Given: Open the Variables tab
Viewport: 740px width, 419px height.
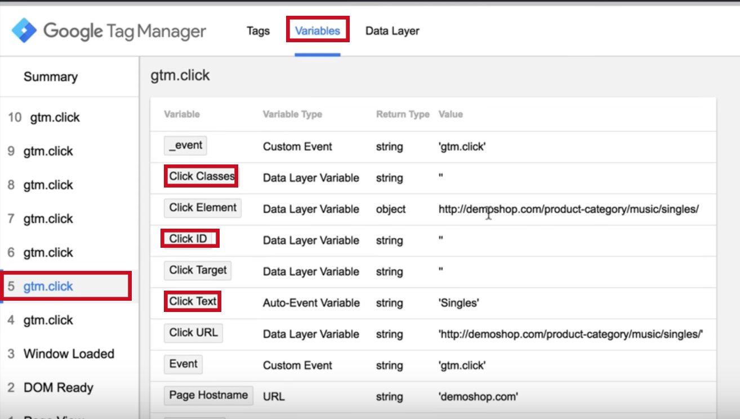Looking at the screenshot, I should coord(318,31).
